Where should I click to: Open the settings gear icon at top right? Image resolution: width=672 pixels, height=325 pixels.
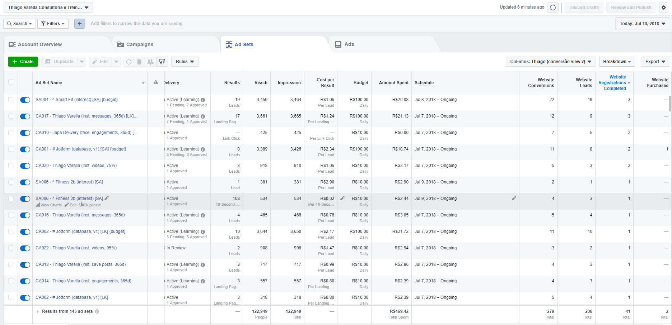pyautogui.click(x=664, y=8)
